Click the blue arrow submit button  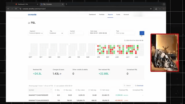coord(142,33)
